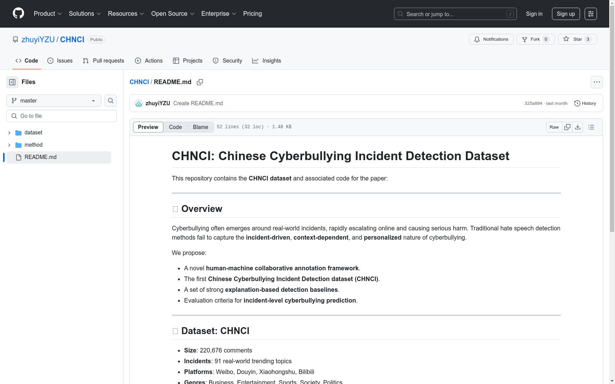
Task: Open the document outline icon
Action: pyautogui.click(x=591, y=127)
